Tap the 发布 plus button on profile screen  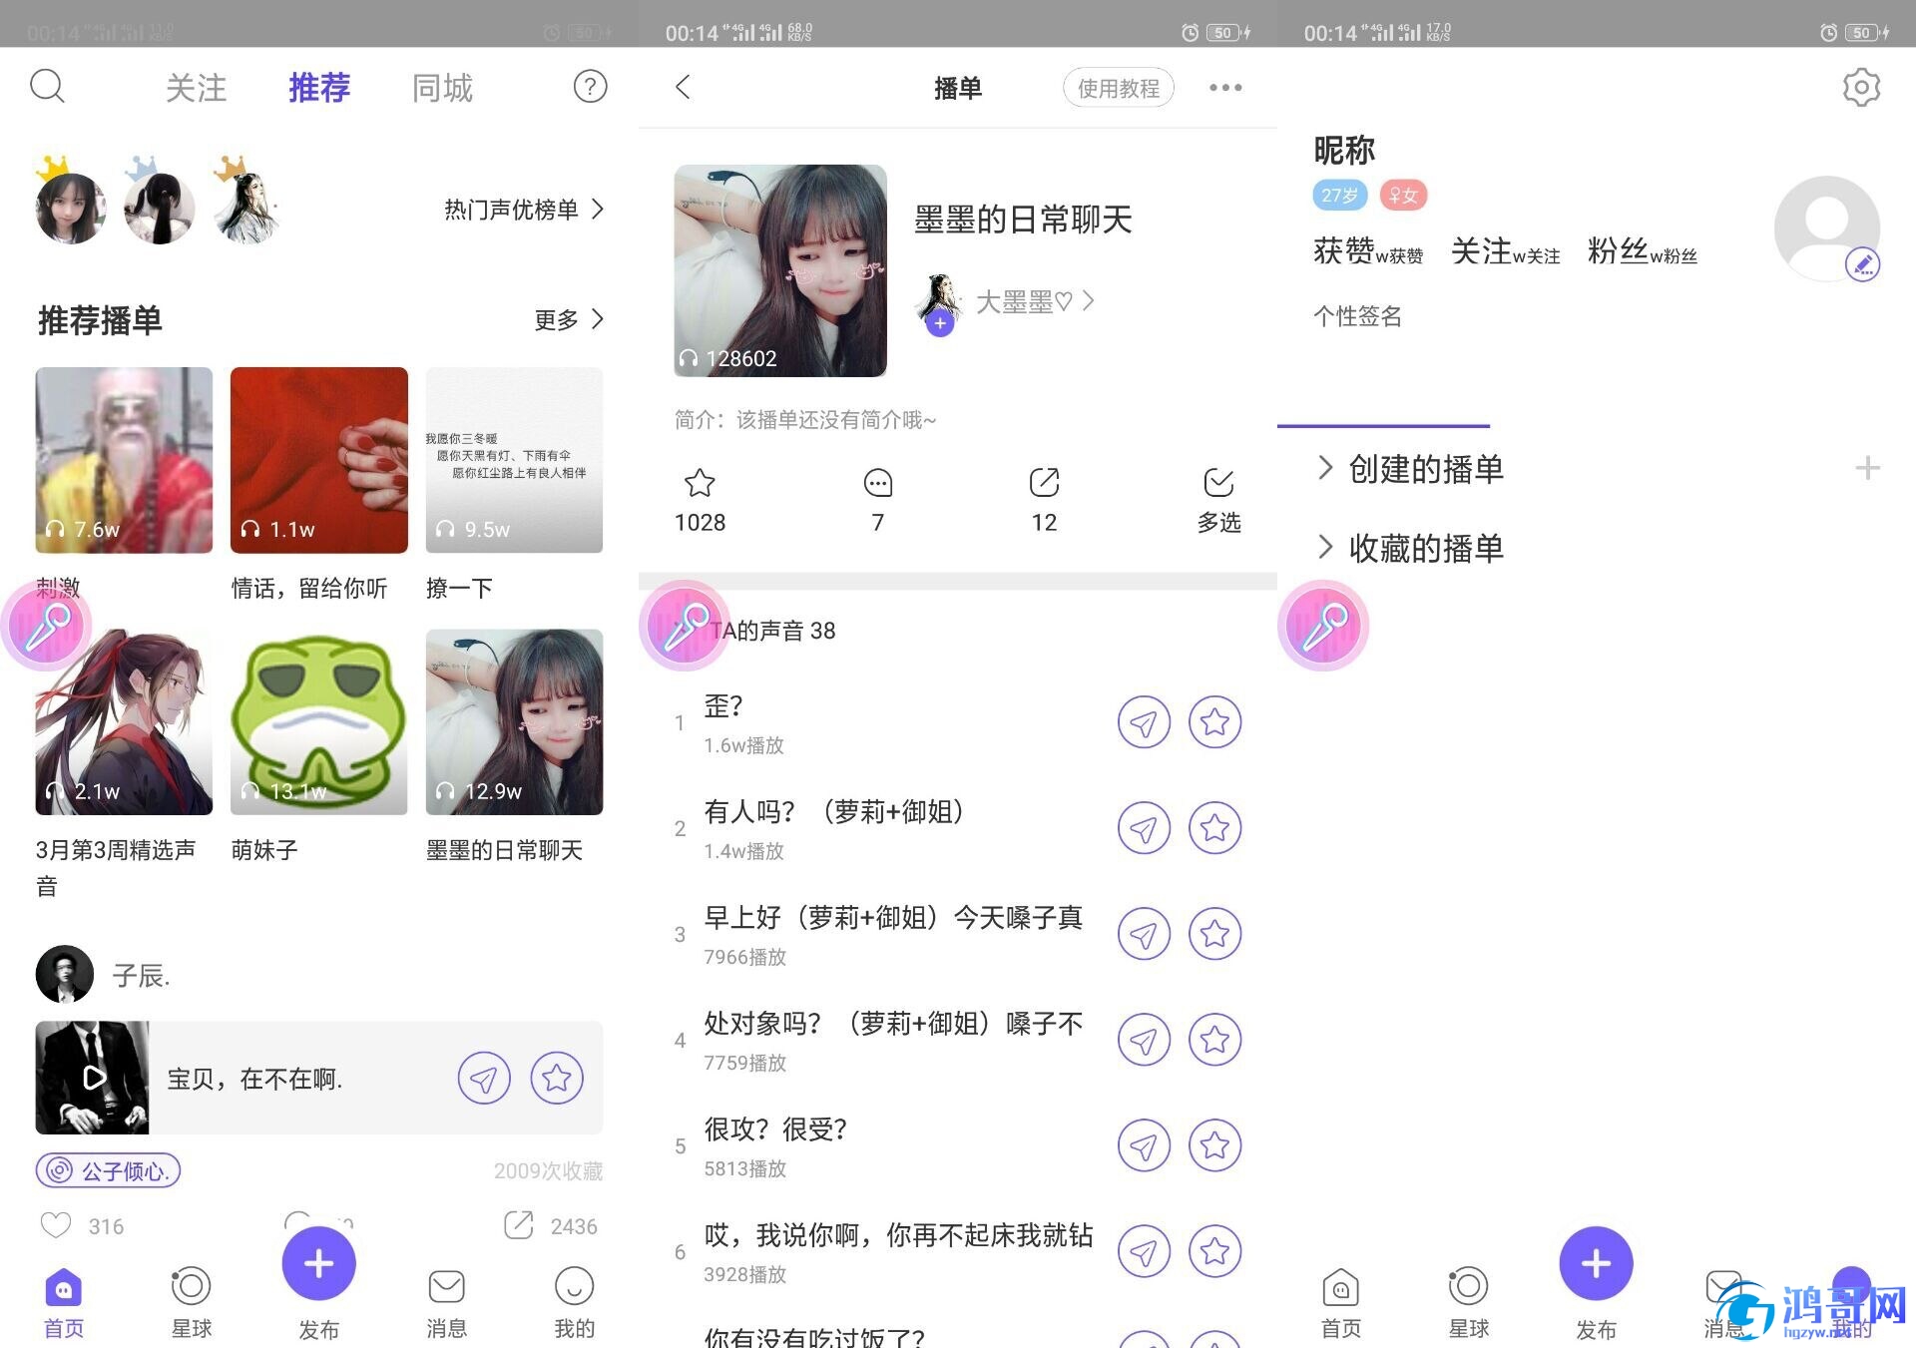(1596, 1263)
